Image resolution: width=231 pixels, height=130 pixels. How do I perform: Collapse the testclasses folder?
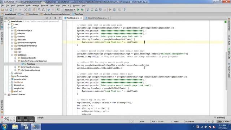pyautogui.click(x=12, y=55)
